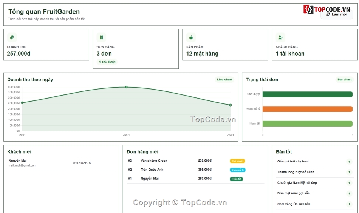This screenshot has height=213, width=359.
Task: Click 'Giỏ quả trái cây tươi' product
Action: click(293, 161)
